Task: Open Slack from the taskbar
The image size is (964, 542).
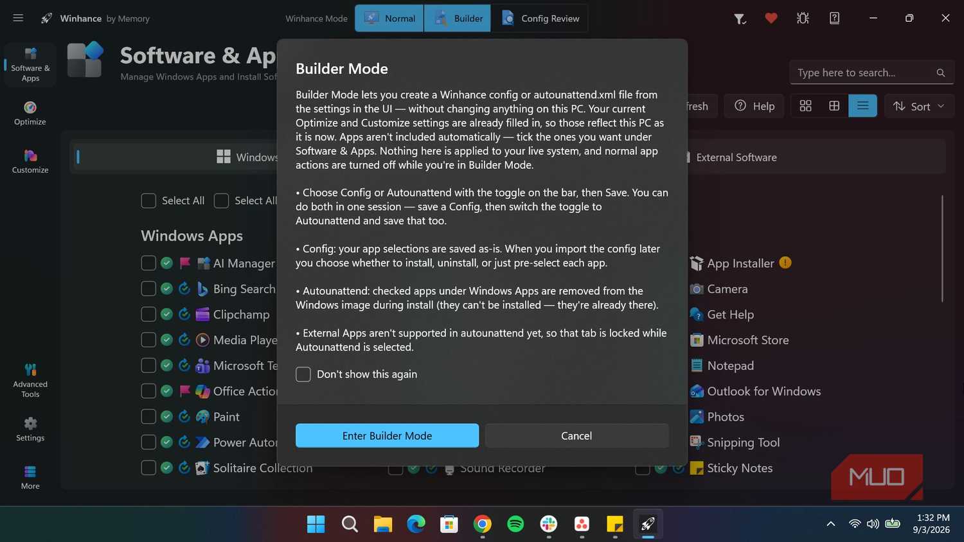Action: click(x=549, y=525)
